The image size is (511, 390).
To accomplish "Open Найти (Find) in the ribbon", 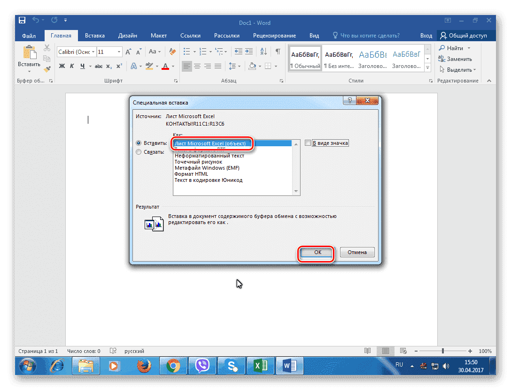I will 454,47.
